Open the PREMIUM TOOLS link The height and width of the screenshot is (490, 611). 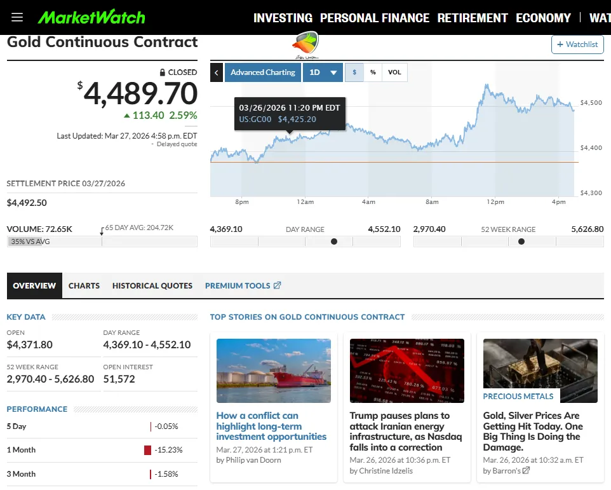[x=243, y=286]
